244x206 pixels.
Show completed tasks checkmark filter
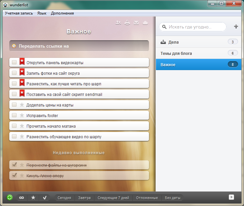tap(45, 198)
